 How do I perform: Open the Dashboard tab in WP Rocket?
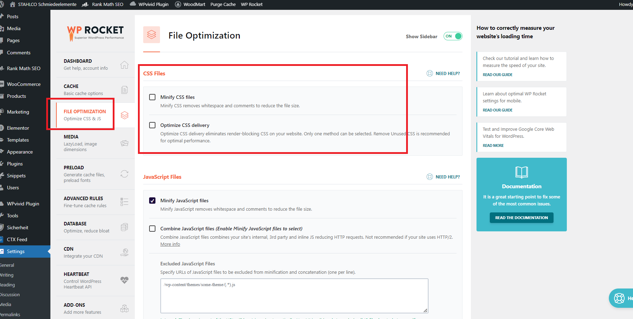tap(95, 65)
